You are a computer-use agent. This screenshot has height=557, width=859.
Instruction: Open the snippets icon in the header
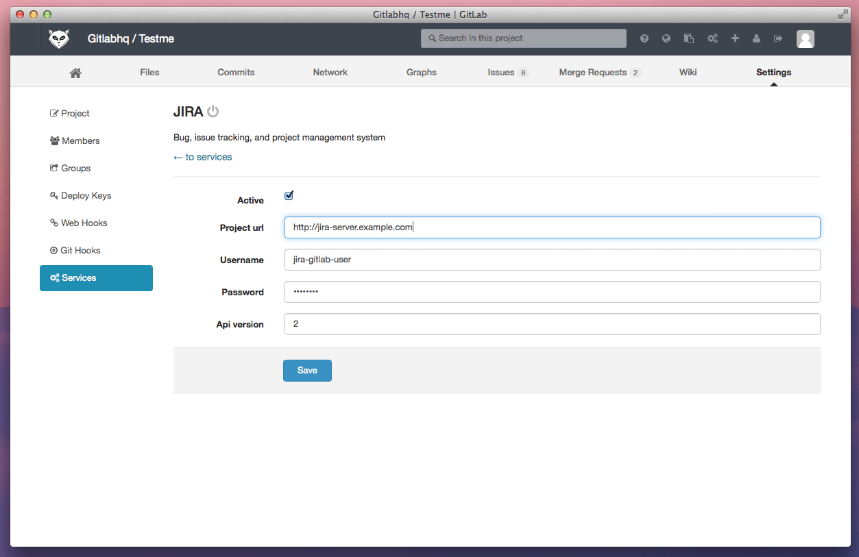[688, 38]
